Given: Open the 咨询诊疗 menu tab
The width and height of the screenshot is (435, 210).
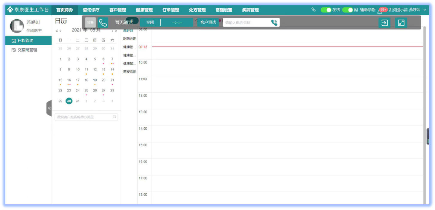Looking at the screenshot, I should pos(91,10).
